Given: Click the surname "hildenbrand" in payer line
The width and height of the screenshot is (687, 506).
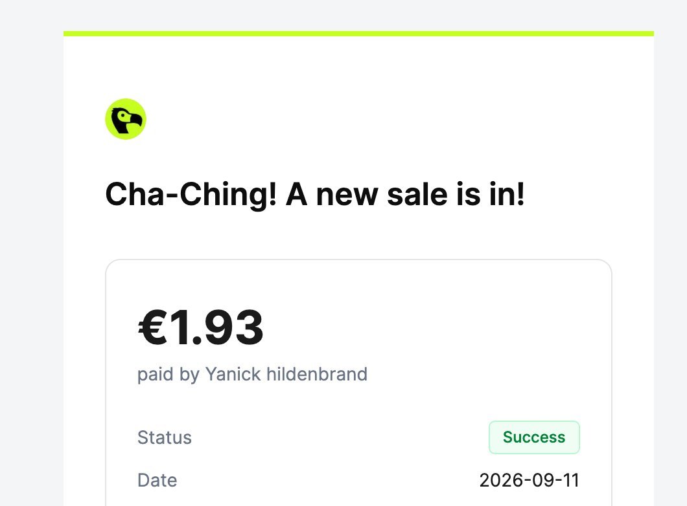Looking at the screenshot, I should pos(317,375).
